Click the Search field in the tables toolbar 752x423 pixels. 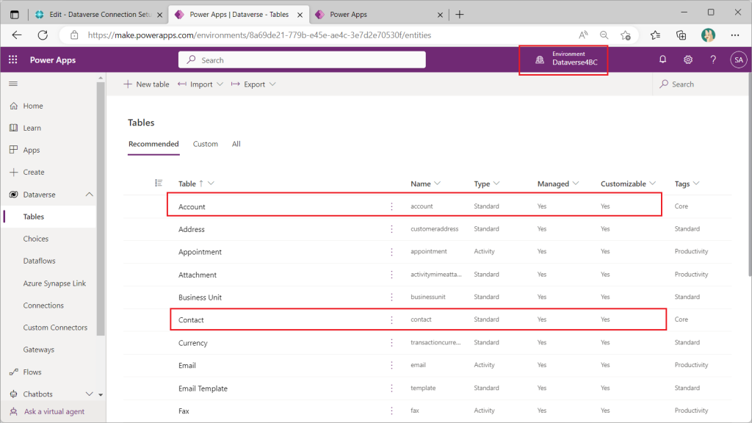point(702,84)
